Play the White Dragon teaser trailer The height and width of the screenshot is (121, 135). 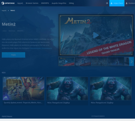(96, 35)
